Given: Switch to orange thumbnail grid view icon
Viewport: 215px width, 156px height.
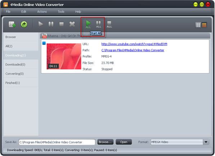Looking at the screenshot, I should point(204,25).
